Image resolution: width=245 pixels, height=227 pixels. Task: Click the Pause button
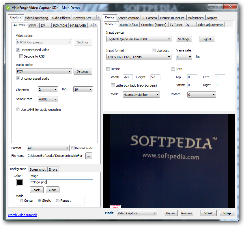(x=171, y=213)
